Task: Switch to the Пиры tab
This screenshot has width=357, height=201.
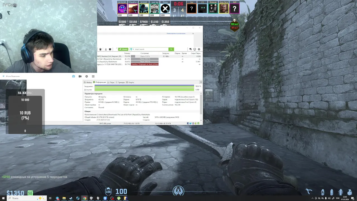Action: (x=111, y=82)
